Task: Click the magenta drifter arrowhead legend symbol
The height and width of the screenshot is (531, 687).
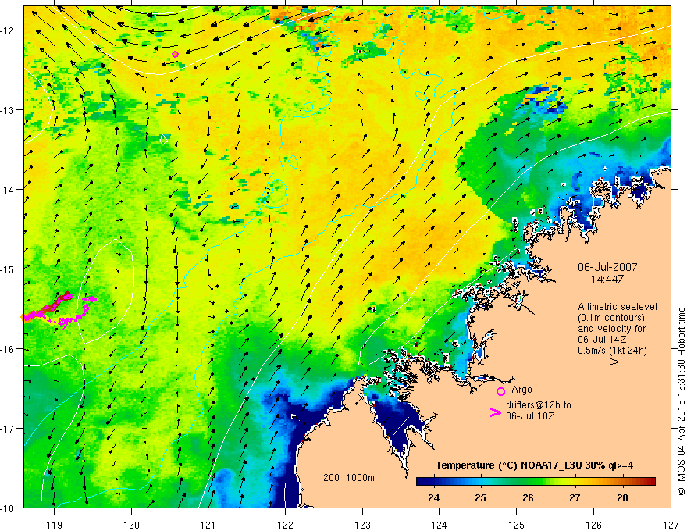Action: tap(495, 412)
